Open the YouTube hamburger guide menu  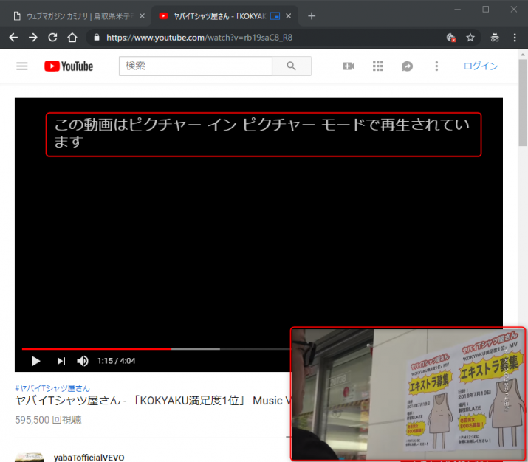coord(22,66)
